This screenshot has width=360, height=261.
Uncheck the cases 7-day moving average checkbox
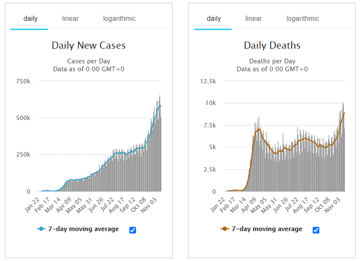[x=133, y=230]
